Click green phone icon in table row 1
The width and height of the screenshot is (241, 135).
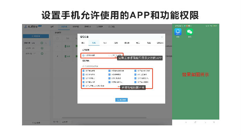pos(65,46)
